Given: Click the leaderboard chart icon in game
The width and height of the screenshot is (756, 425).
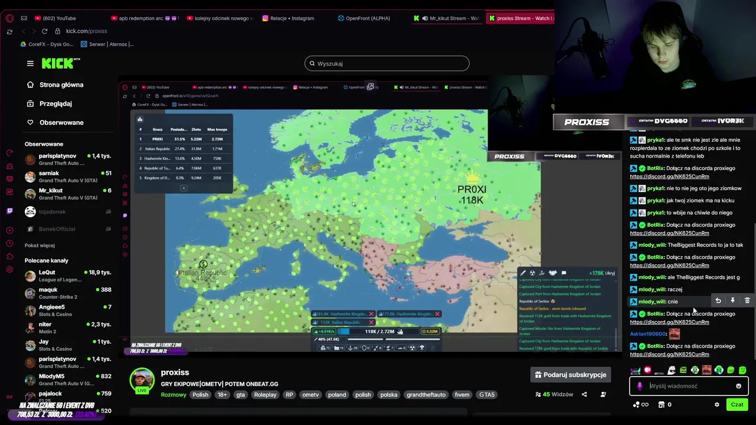Looking at the screenshot, I should tap(140, 119).
